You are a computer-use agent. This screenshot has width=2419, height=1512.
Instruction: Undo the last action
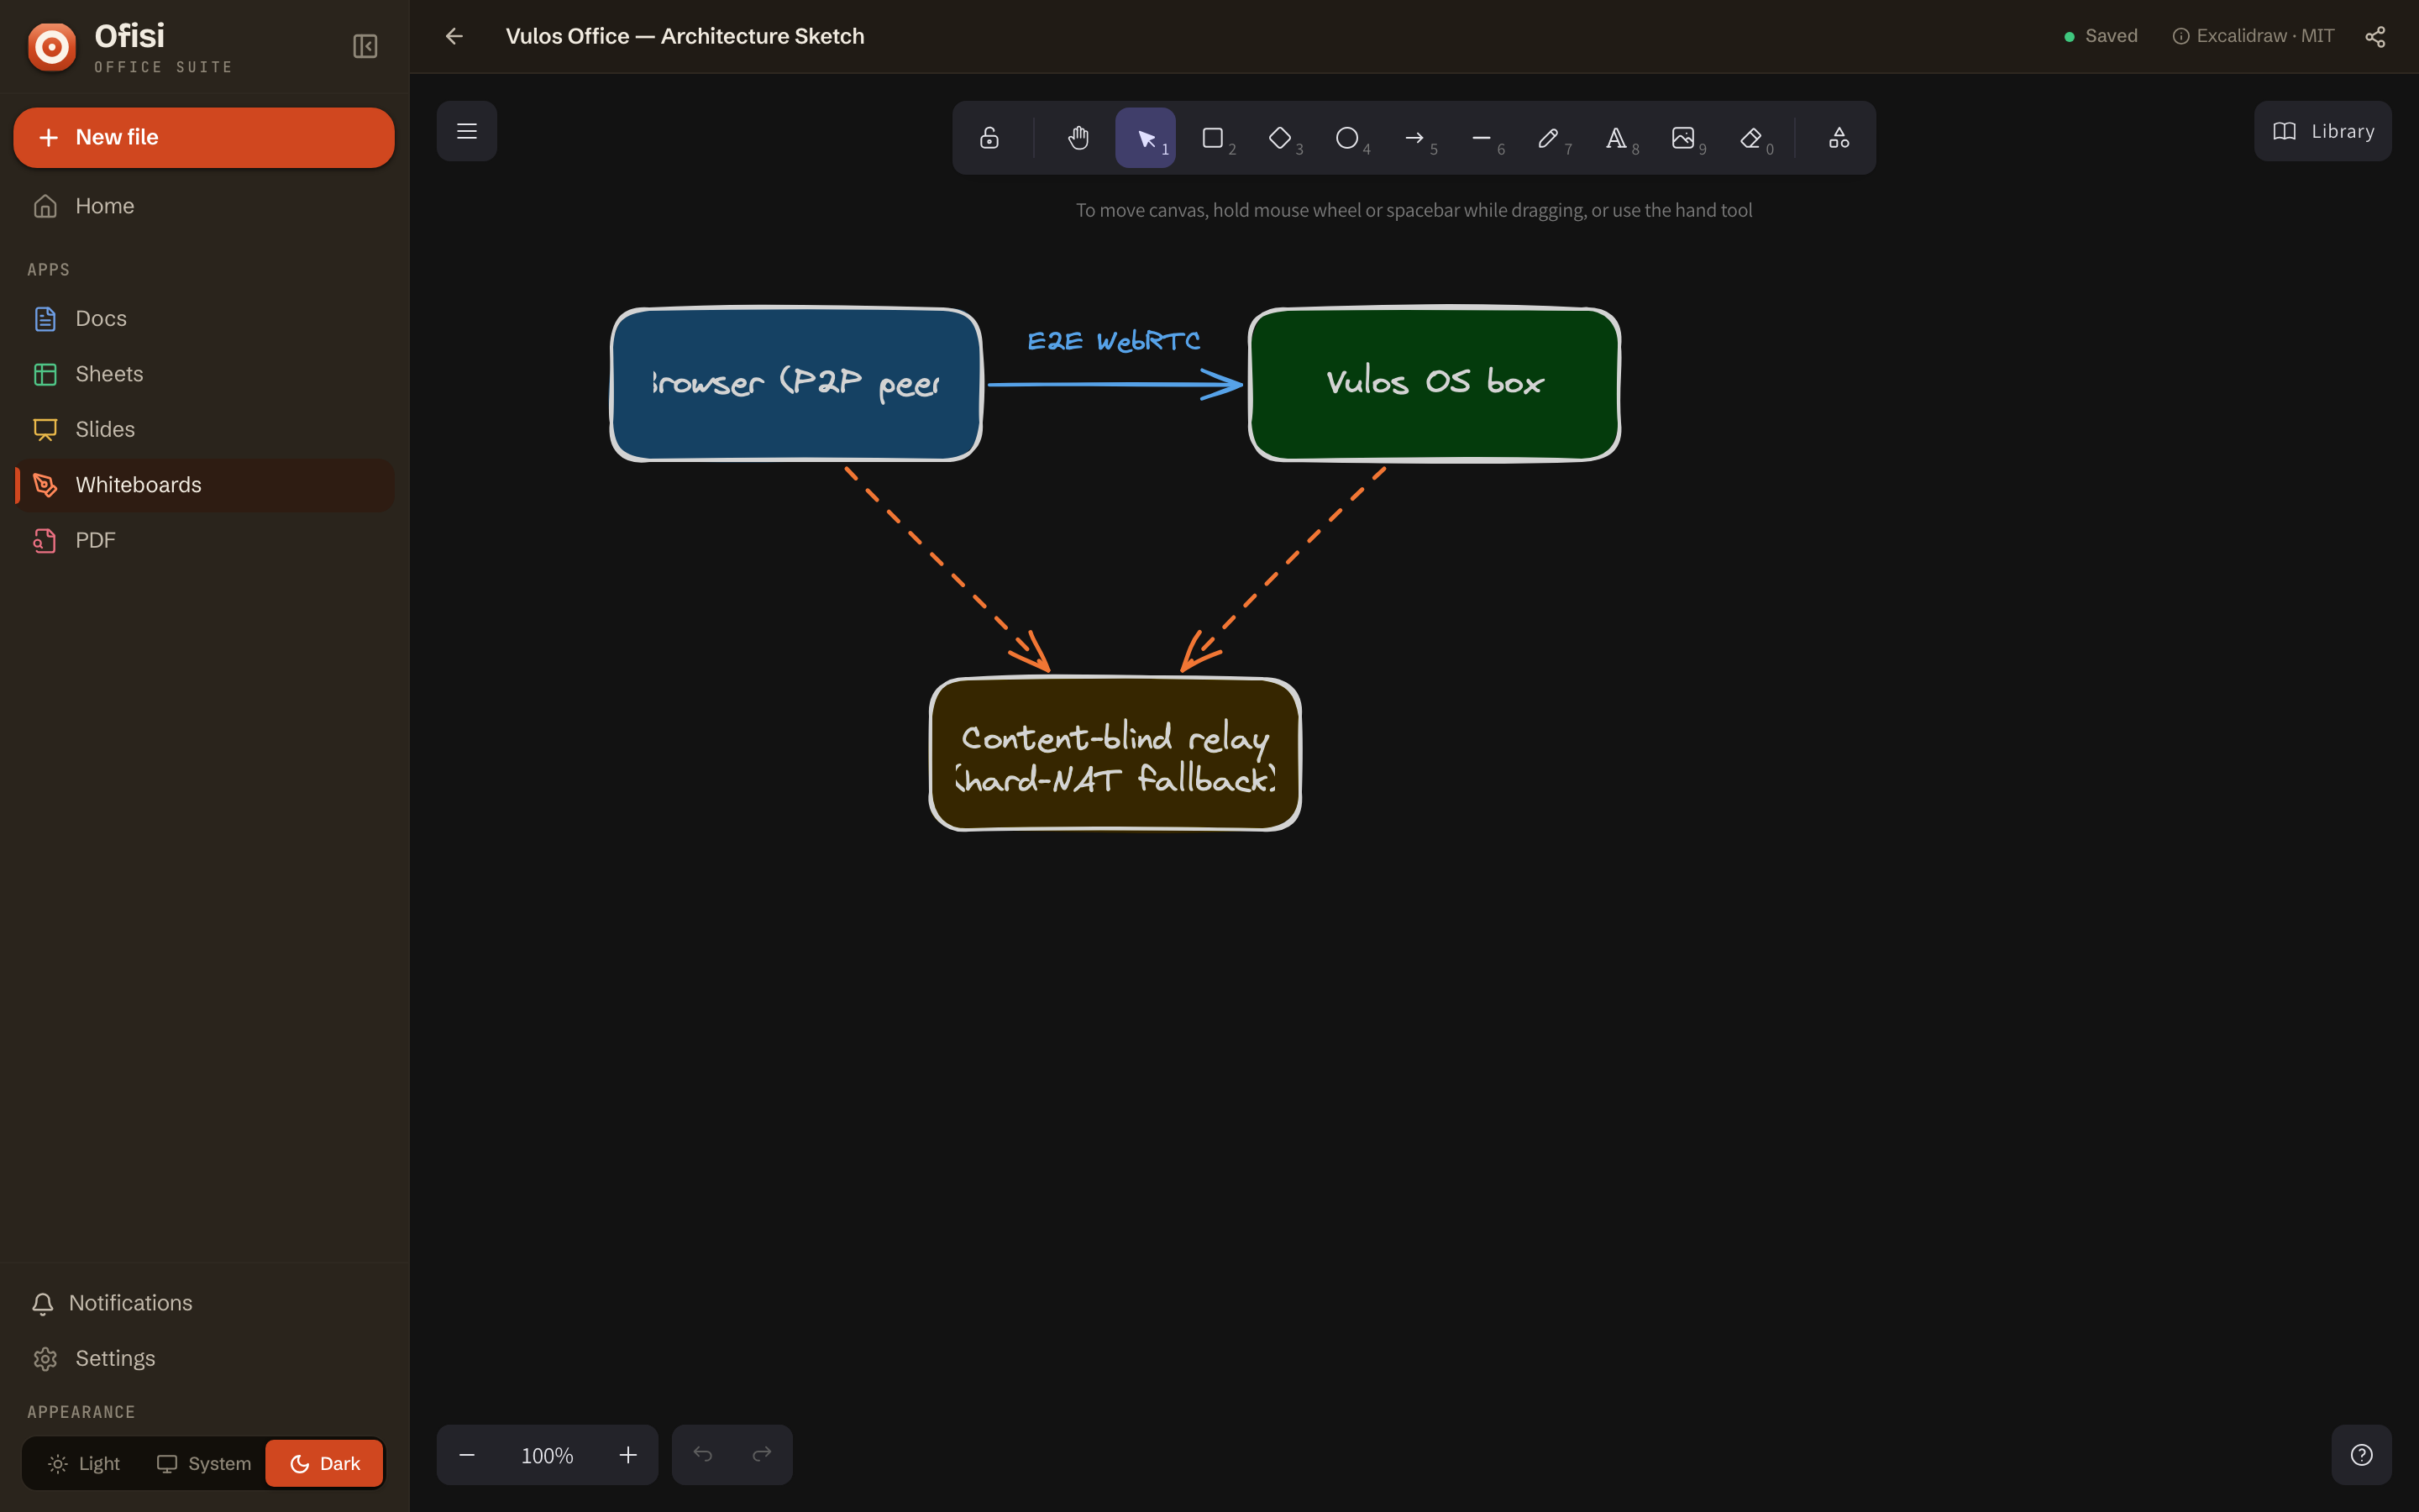click(x=703, y=1455)
